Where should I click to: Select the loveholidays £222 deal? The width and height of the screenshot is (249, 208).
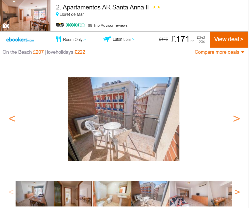(x=66, y=52)
